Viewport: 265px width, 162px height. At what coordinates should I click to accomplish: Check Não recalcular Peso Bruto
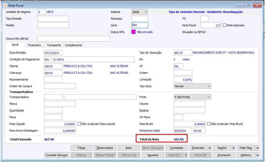209,124
